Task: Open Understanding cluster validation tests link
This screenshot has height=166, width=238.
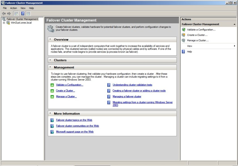Action: pos(132,85)
